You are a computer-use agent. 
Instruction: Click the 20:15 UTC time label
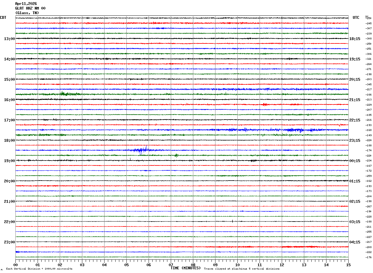point(355,79)
